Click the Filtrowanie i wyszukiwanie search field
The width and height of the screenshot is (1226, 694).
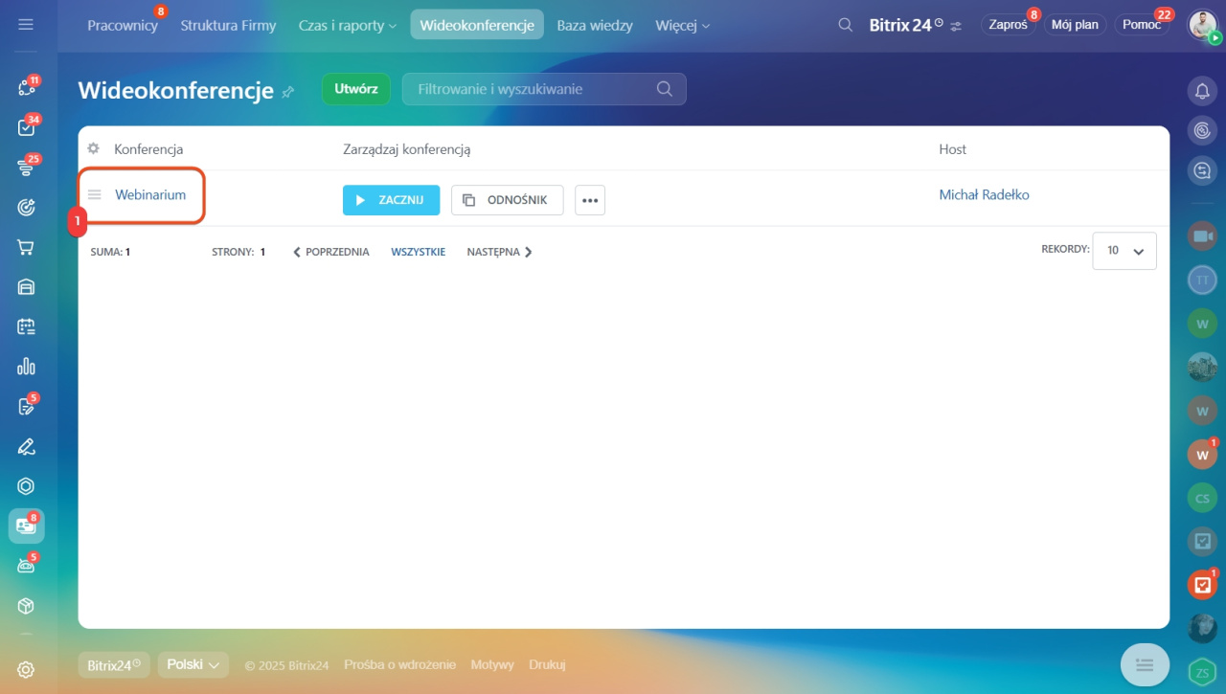click(x=544, y=89)
